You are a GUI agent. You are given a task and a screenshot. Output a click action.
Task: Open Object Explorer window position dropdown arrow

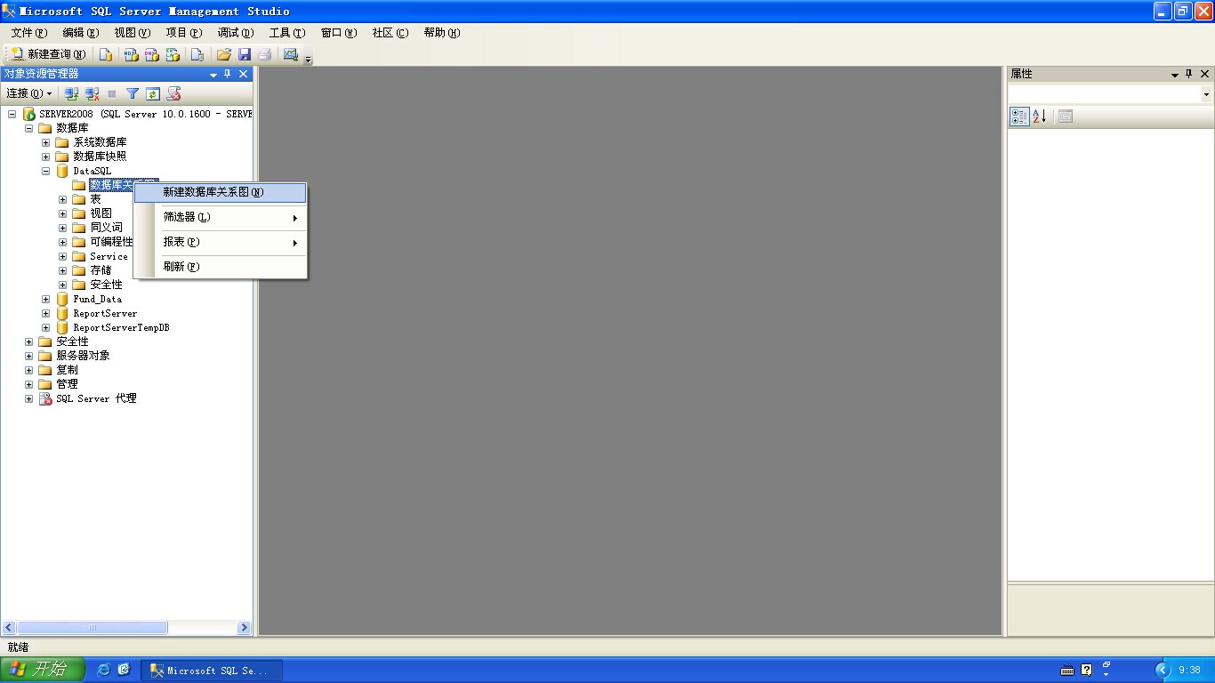coord(213,75)
